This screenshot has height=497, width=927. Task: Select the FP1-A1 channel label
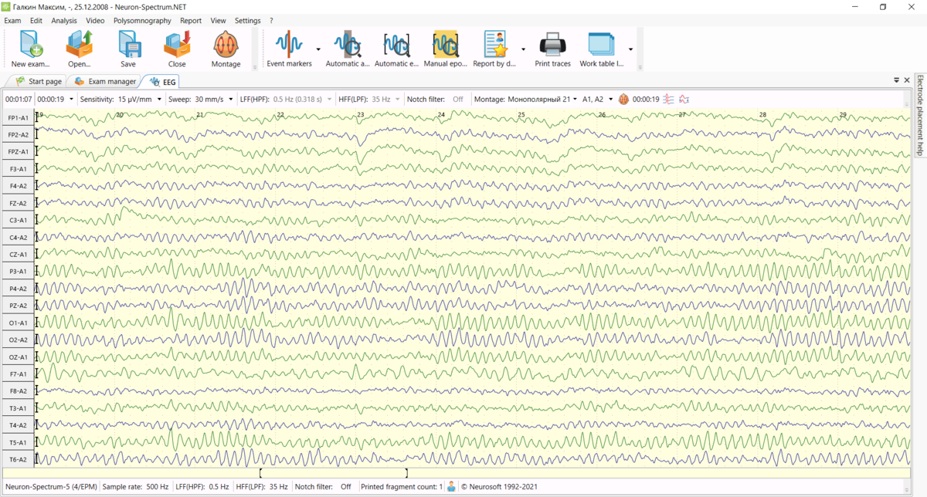[18, 118]
